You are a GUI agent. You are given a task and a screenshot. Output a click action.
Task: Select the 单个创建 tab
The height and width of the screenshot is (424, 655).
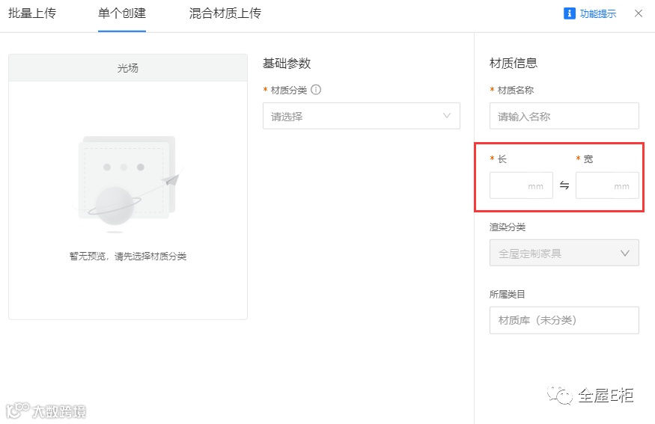tap(121, 14)
